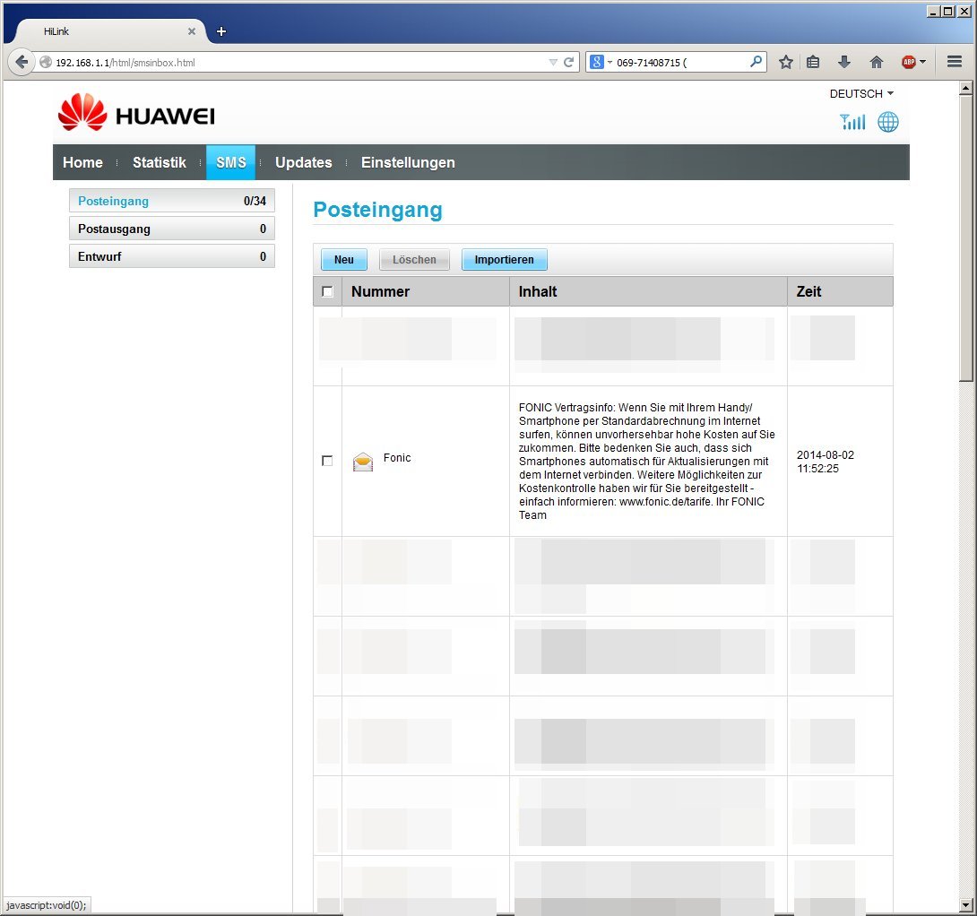Go to browser home page icon

click(x=877, y=63)
